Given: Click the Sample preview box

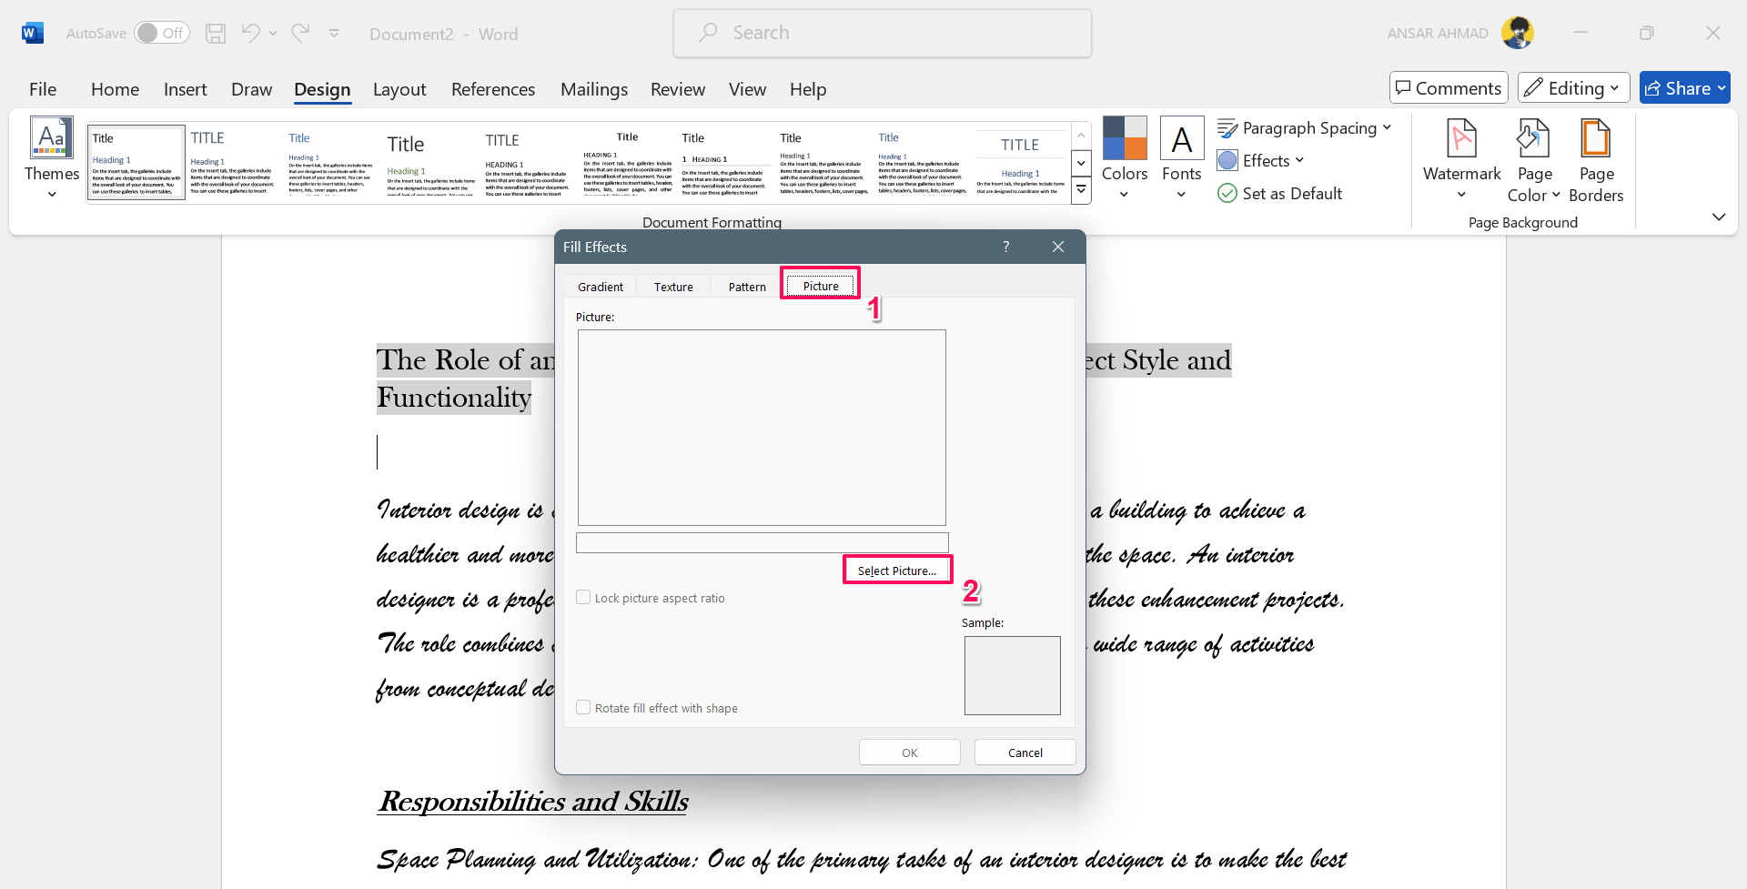Looking at the screenshot, I should (x=1013, y=675).
